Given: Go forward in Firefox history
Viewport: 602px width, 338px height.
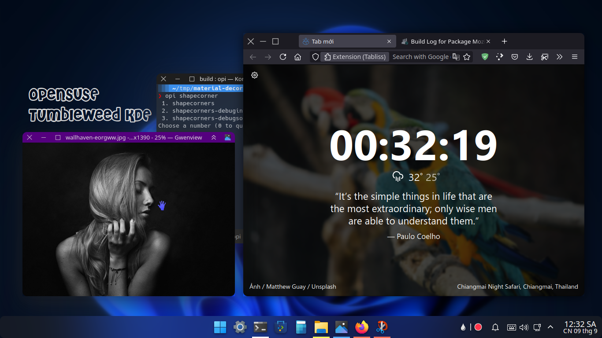Looking at the screenshot, I should 268,57.
